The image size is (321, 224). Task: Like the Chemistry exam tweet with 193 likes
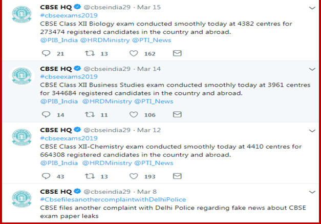(134, 176)
